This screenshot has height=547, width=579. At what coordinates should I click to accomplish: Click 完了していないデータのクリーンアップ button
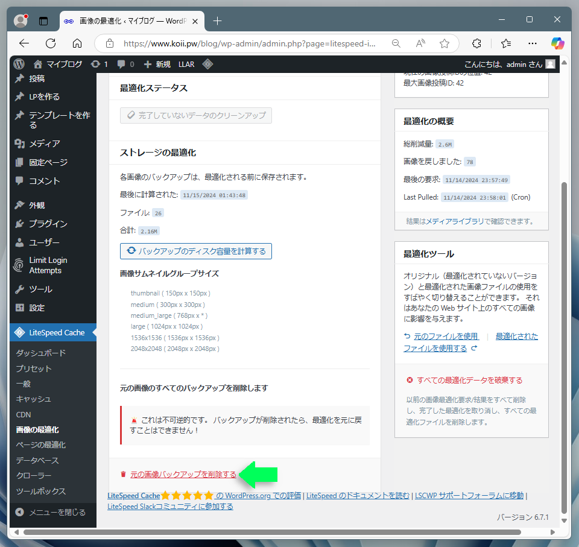coord(196,116)
